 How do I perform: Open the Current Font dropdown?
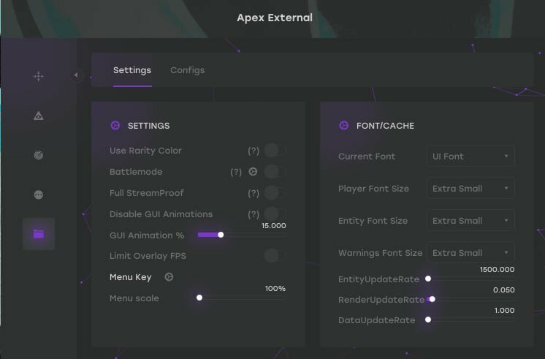(x=470, y=156)
